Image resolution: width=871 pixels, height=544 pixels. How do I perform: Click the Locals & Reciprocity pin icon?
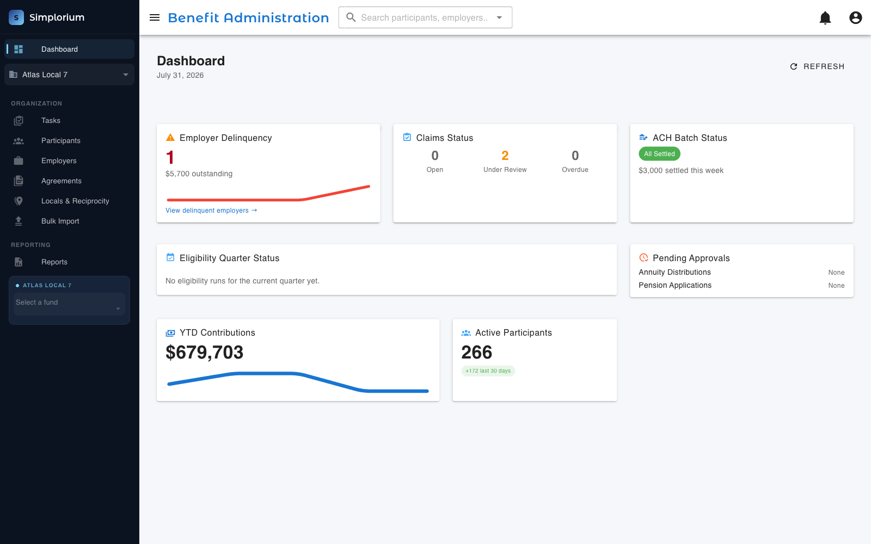(x=19, y=201)
